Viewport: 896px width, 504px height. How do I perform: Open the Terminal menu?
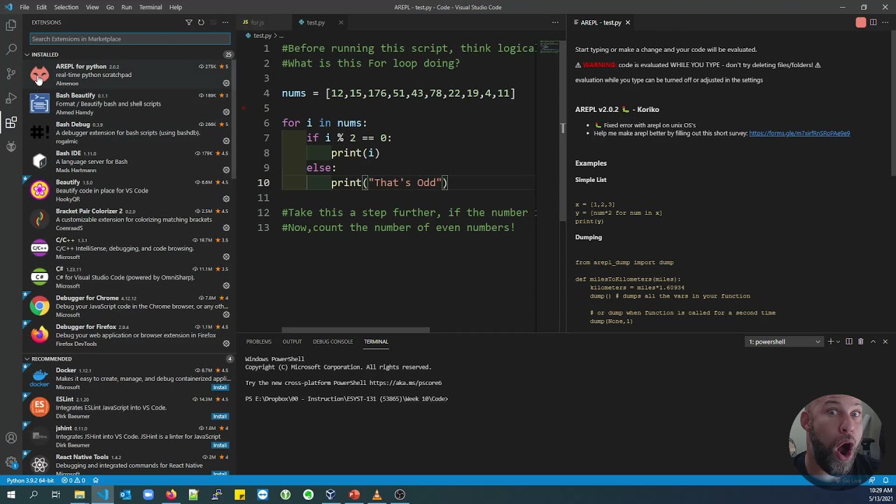tap(150, 7)
